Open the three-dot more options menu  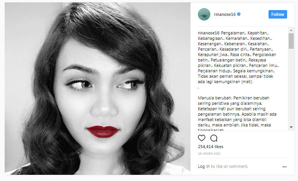click(284, 167)
